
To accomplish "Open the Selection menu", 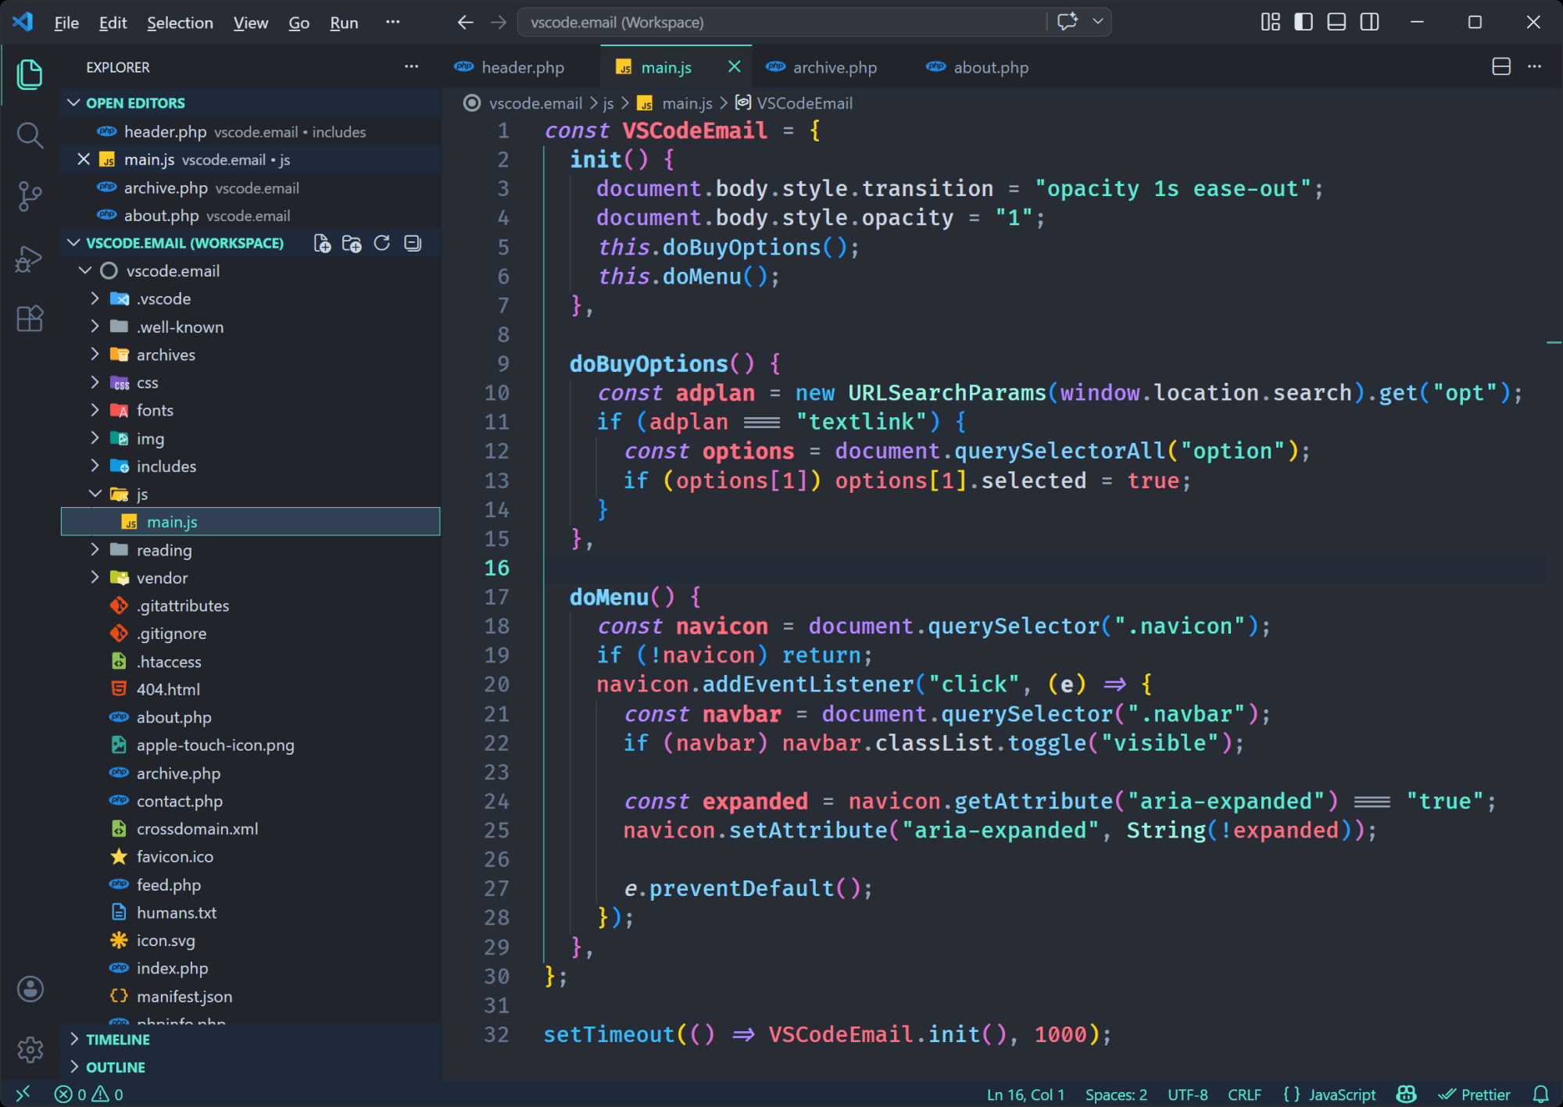I will (x=180, y=23).
